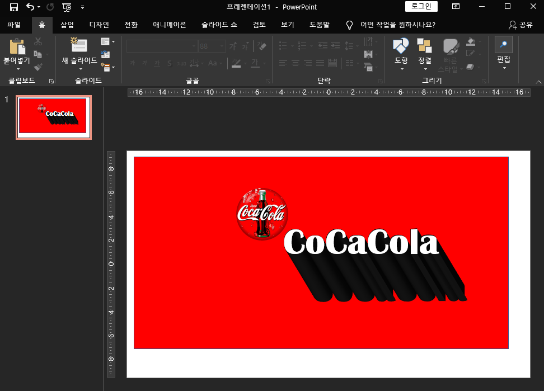Open the Aa change case dropdown
The height and width of the screenshot is (391, 544).
[215, 63]
